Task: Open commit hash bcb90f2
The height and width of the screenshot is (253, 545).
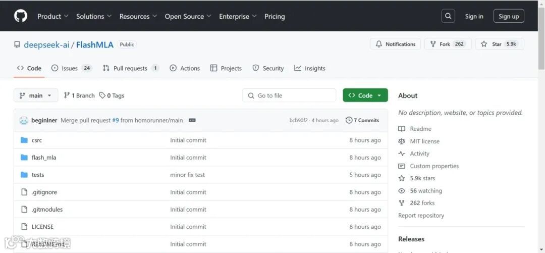Action: point(298,120)
